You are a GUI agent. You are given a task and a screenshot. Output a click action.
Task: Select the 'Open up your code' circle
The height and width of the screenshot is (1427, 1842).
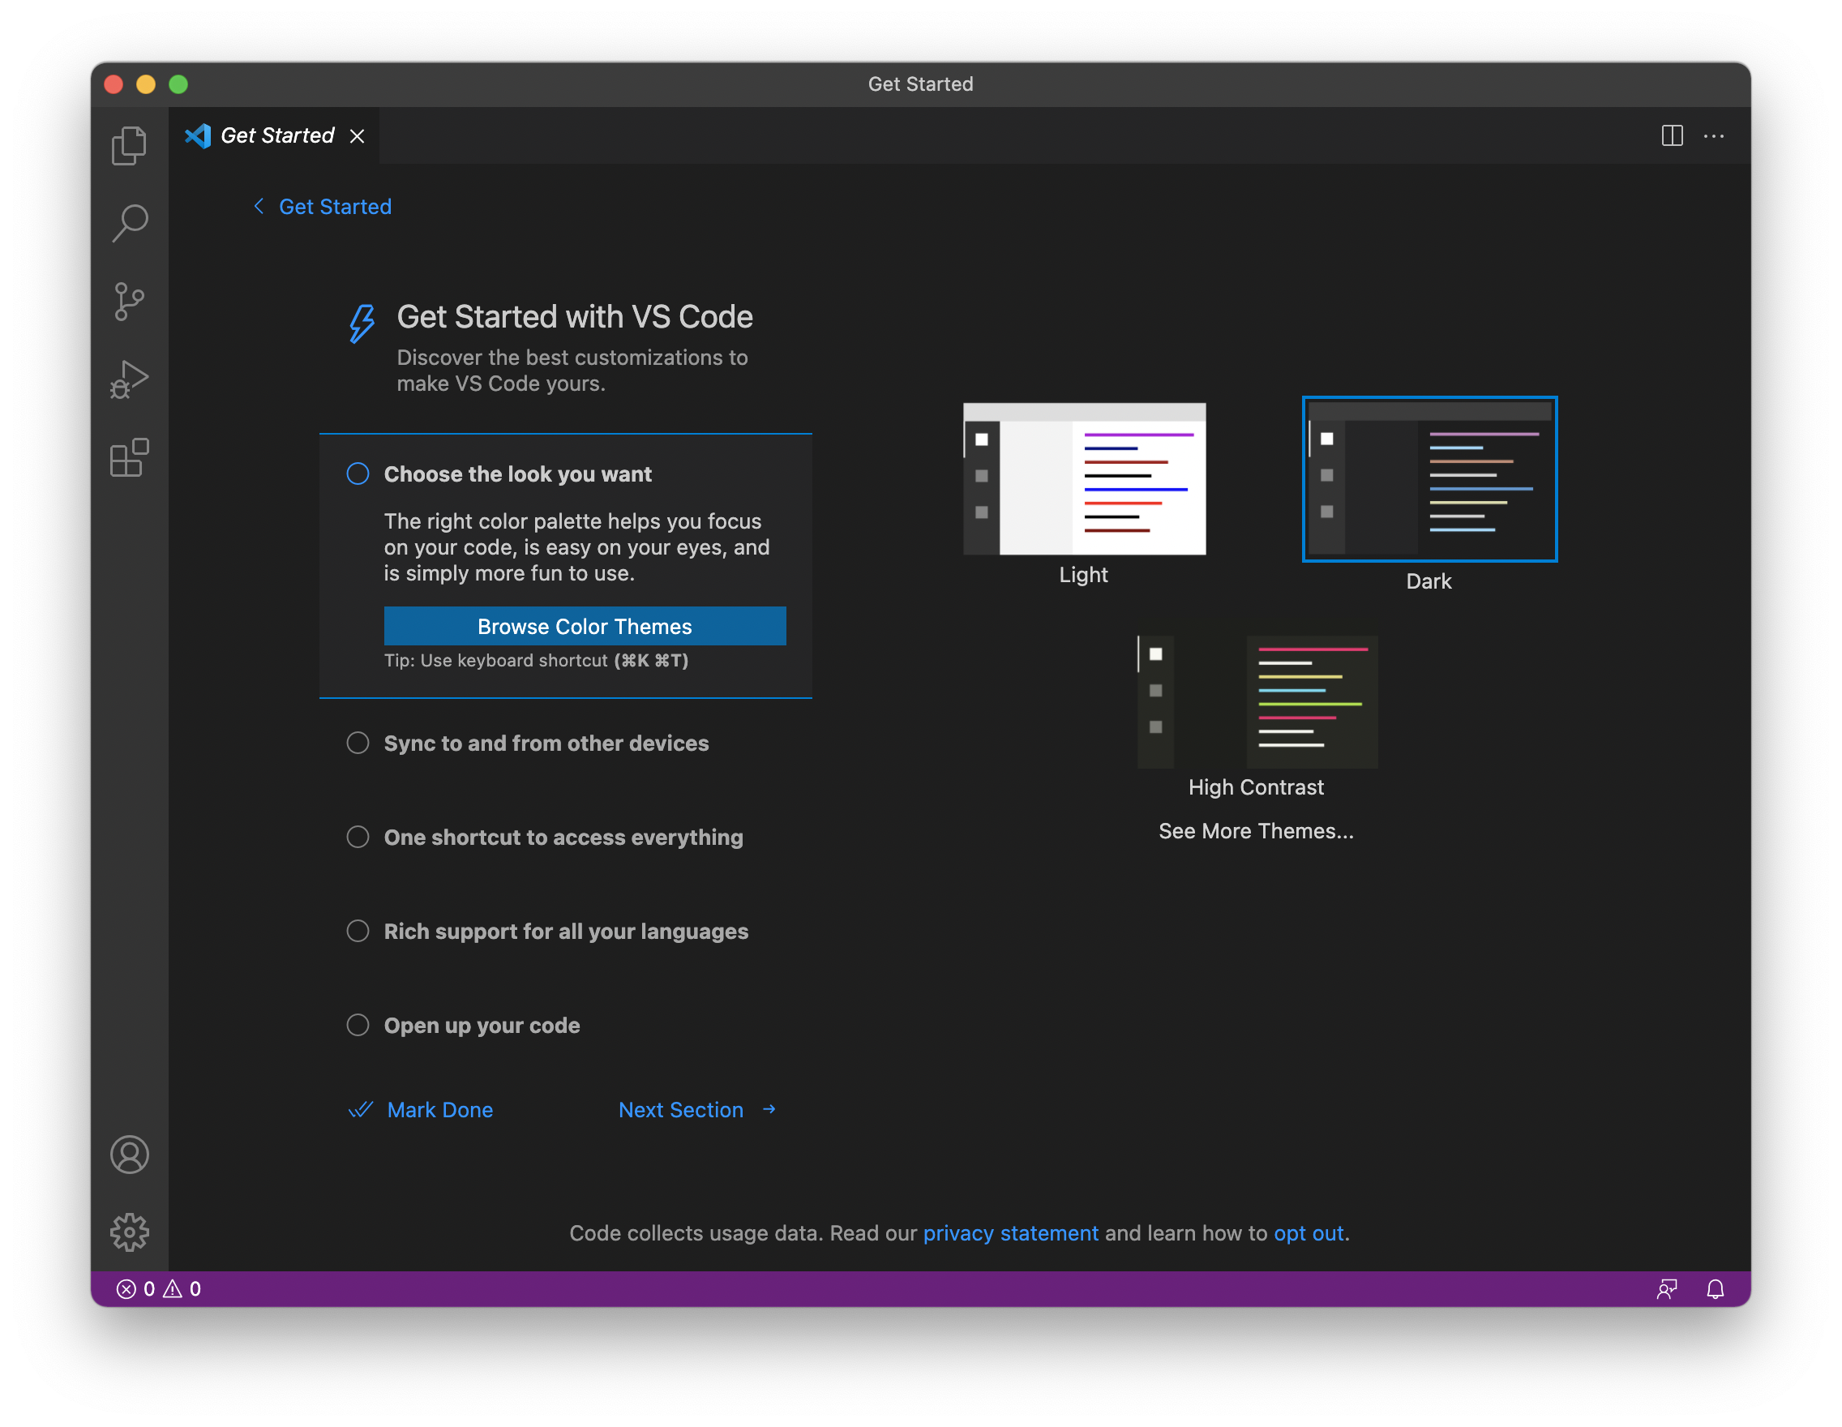coord(358,1025)
